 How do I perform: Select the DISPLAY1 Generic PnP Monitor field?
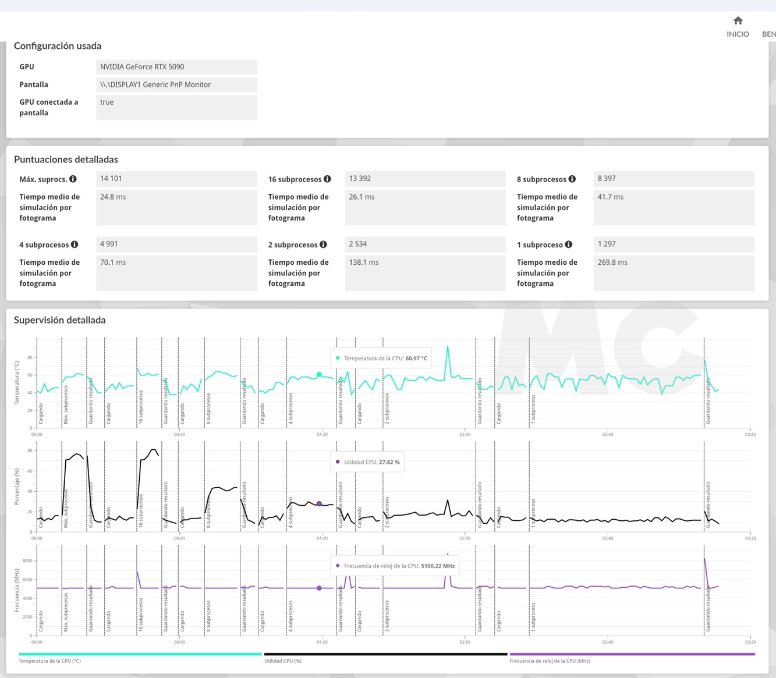click(x=176, y=85)
